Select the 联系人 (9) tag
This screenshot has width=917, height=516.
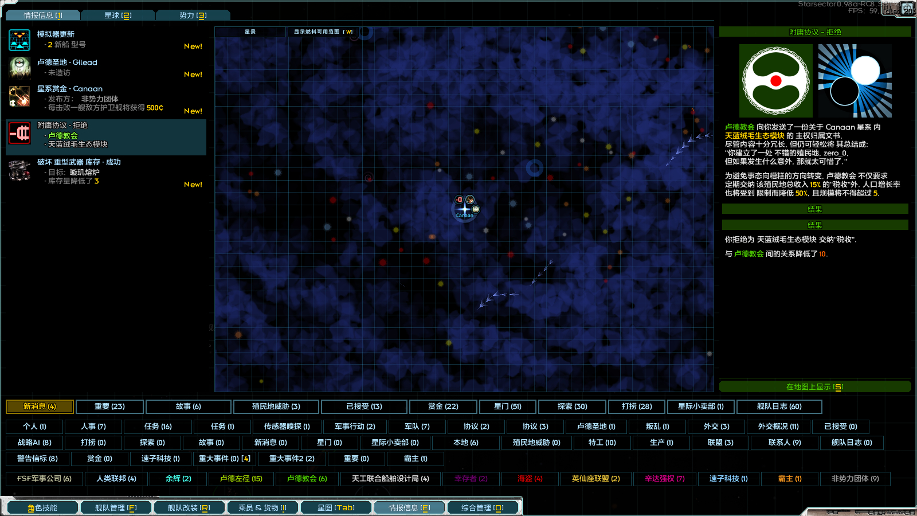(x=785, y=443)
